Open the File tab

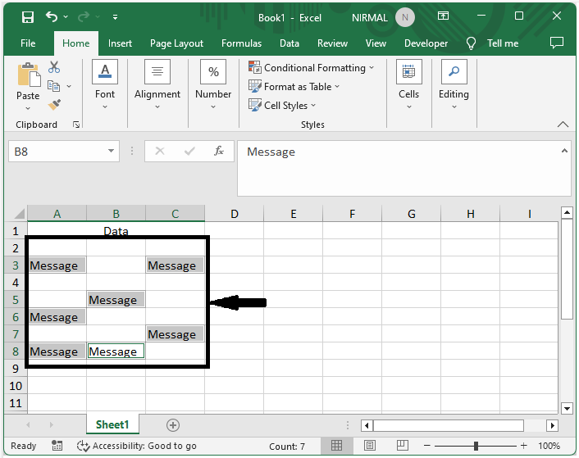(x=28, y=43)
